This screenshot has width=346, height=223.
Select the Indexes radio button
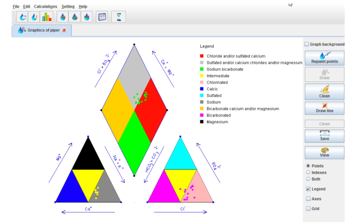[x=308, y=173]
